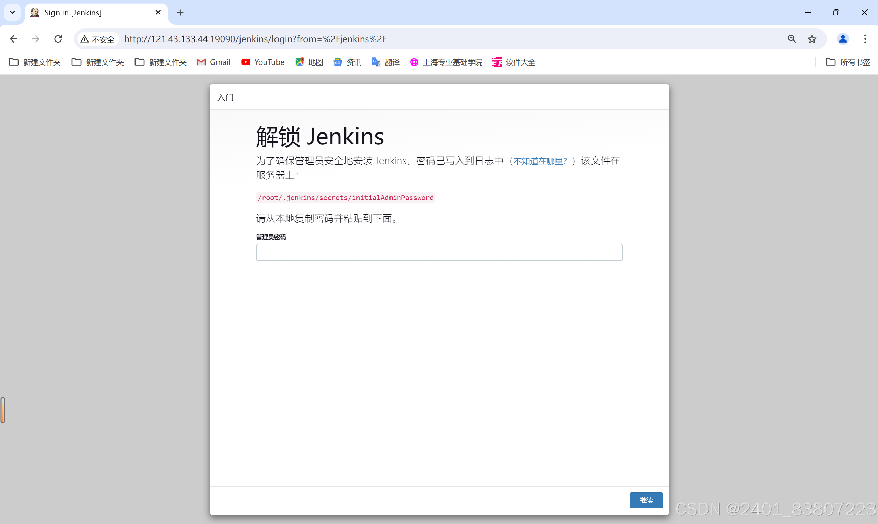
Task: Open the Gmail bookmark
Action: (x=213, y=62)
